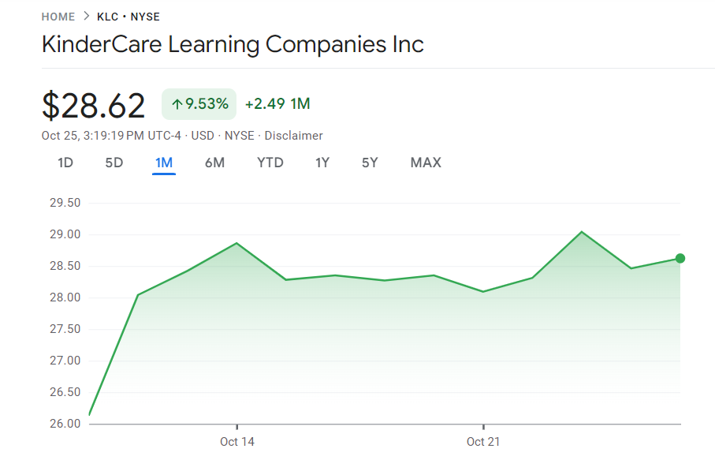Choose the 5Y time range
This screenshot has height=460, width=715.
370,163
